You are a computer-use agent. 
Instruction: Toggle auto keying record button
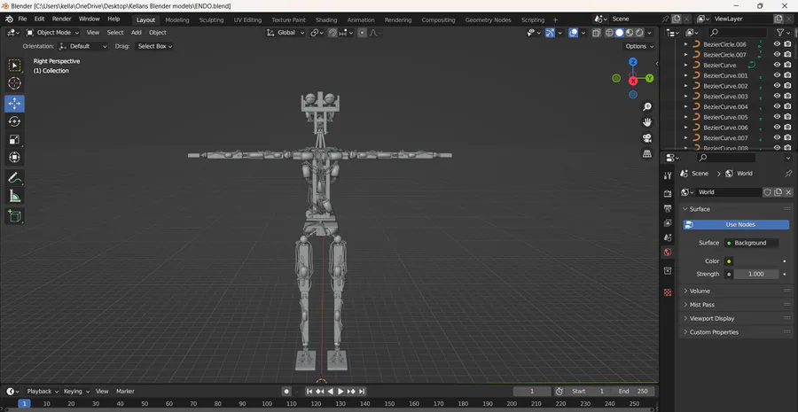tap(286, 391)
